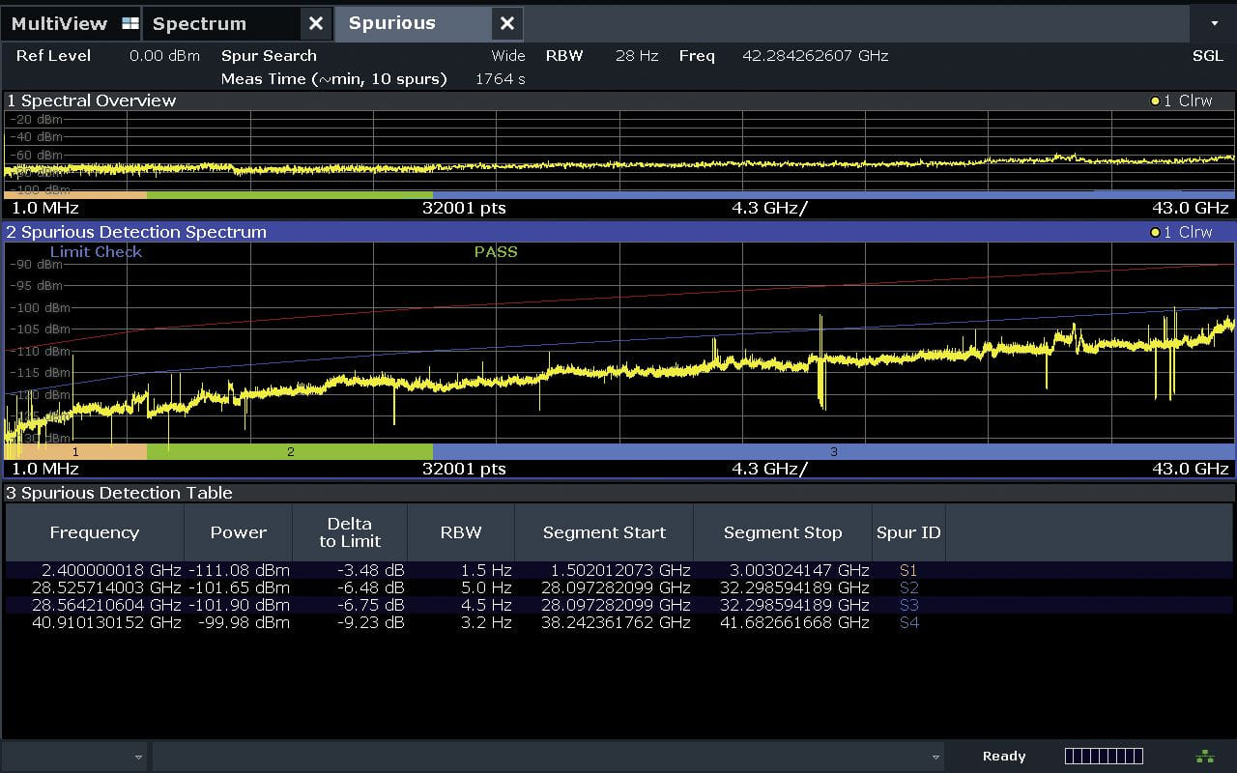The height and width of the screenshot is (773, 1237).
Task: Close the Spectrum channel tab
Action: (x=315, y=24)
